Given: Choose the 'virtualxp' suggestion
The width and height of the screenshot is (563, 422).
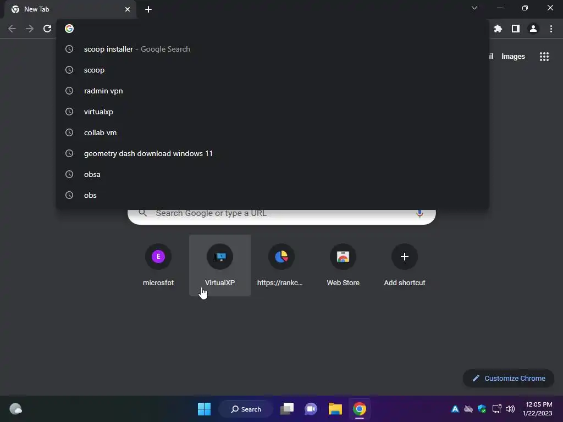Looking at the screenshot, I should [273, 112].
